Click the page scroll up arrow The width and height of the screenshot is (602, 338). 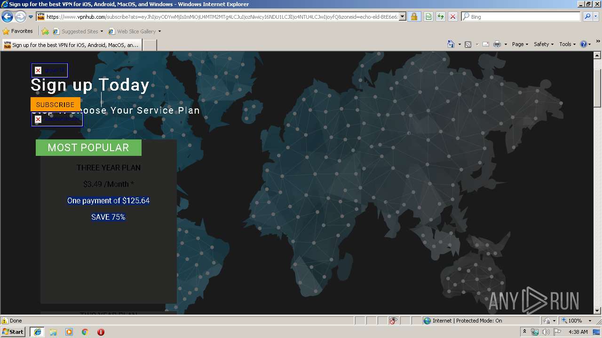tap(597, 55)
